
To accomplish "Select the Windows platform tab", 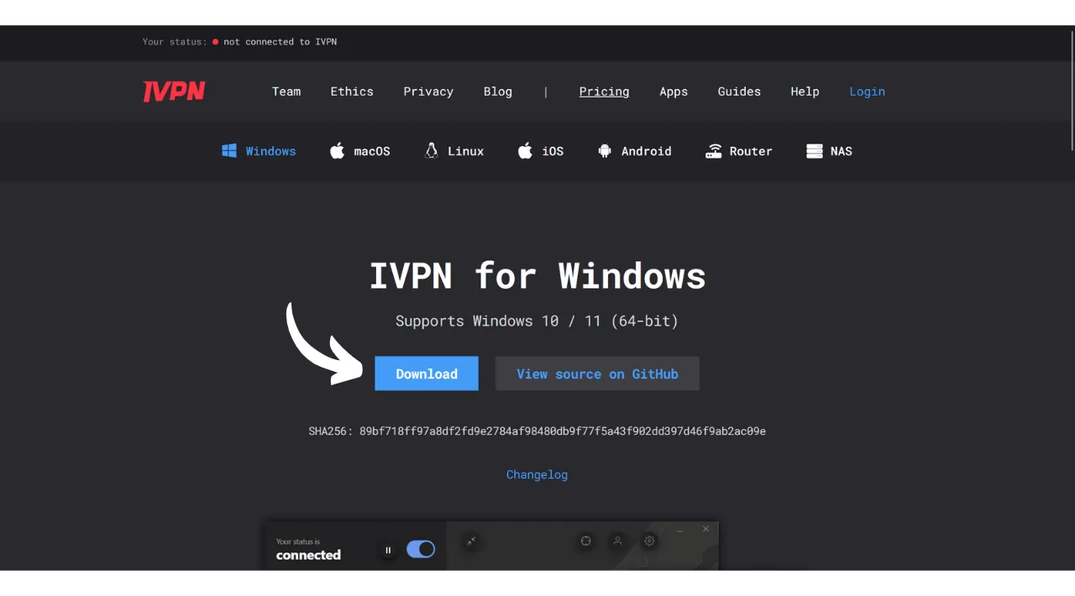I will pyautogui.click(x=259, y=151).
